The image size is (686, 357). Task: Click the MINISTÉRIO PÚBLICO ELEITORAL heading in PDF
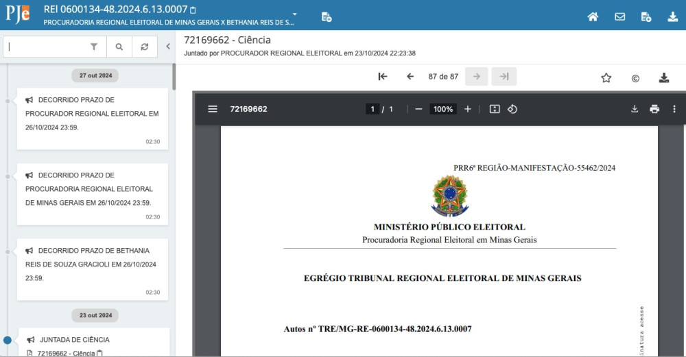[x=449, y=227]
